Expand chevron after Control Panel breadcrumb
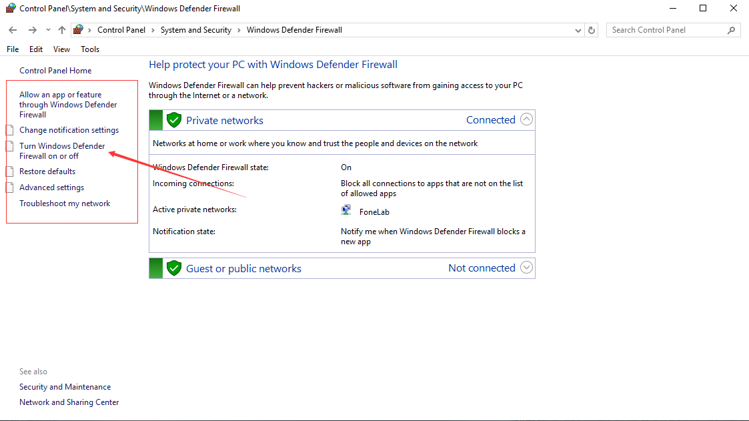Viewport: 749px width, 421px height. click(153, 30)
